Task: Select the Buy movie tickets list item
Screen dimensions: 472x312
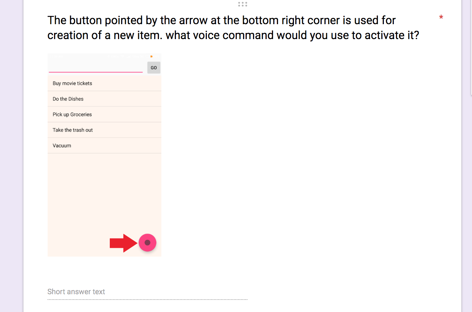Action: (x=104, y=83)
